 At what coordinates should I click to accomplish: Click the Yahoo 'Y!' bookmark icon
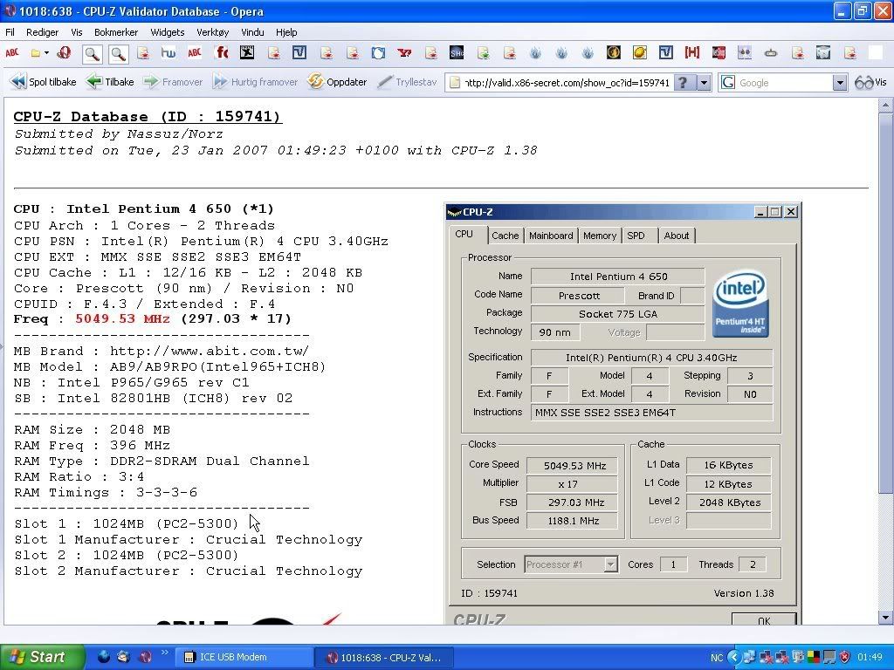tap(405, 53)
